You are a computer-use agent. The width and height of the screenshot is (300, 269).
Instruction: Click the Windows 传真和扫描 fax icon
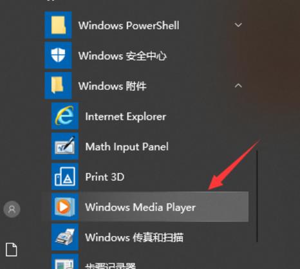65,237
